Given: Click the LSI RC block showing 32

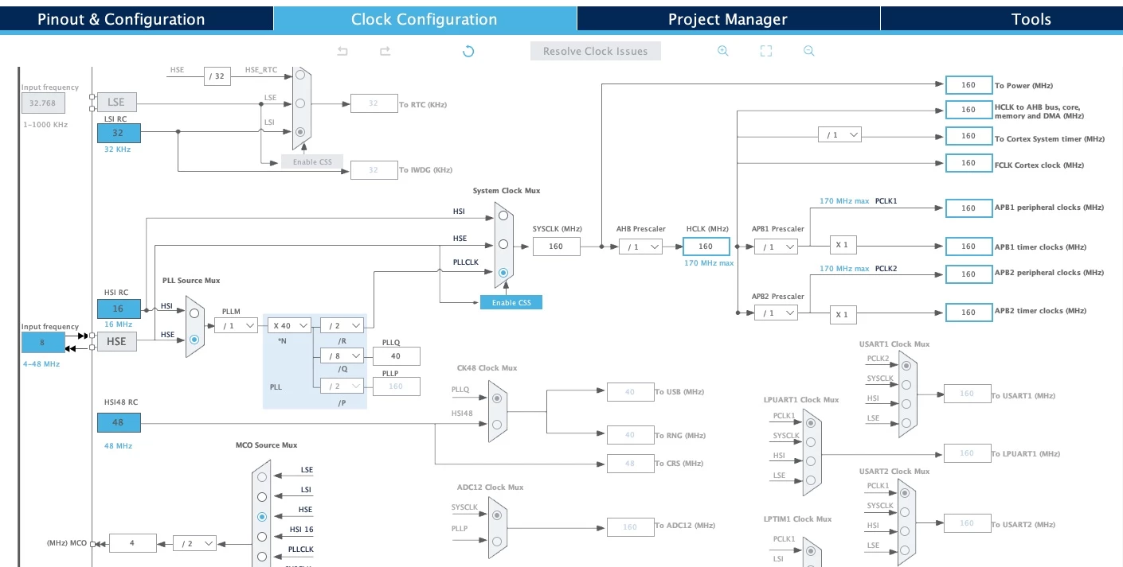Looking at the screenshot, I should coord(119,133).
